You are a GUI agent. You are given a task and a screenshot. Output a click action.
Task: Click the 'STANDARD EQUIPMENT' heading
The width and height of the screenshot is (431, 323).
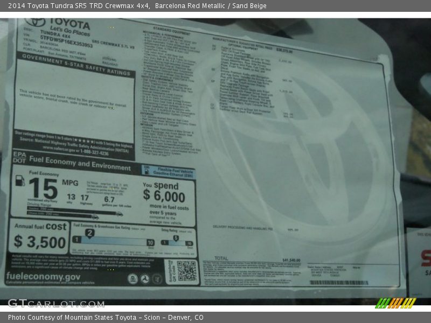171,31
